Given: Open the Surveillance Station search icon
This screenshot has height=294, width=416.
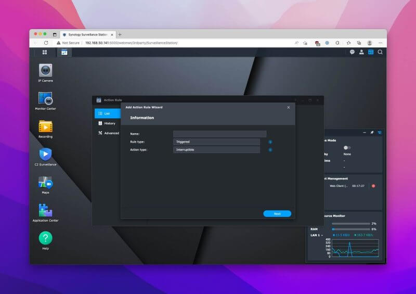Looking at the screenshot, I should coord(380,52).
